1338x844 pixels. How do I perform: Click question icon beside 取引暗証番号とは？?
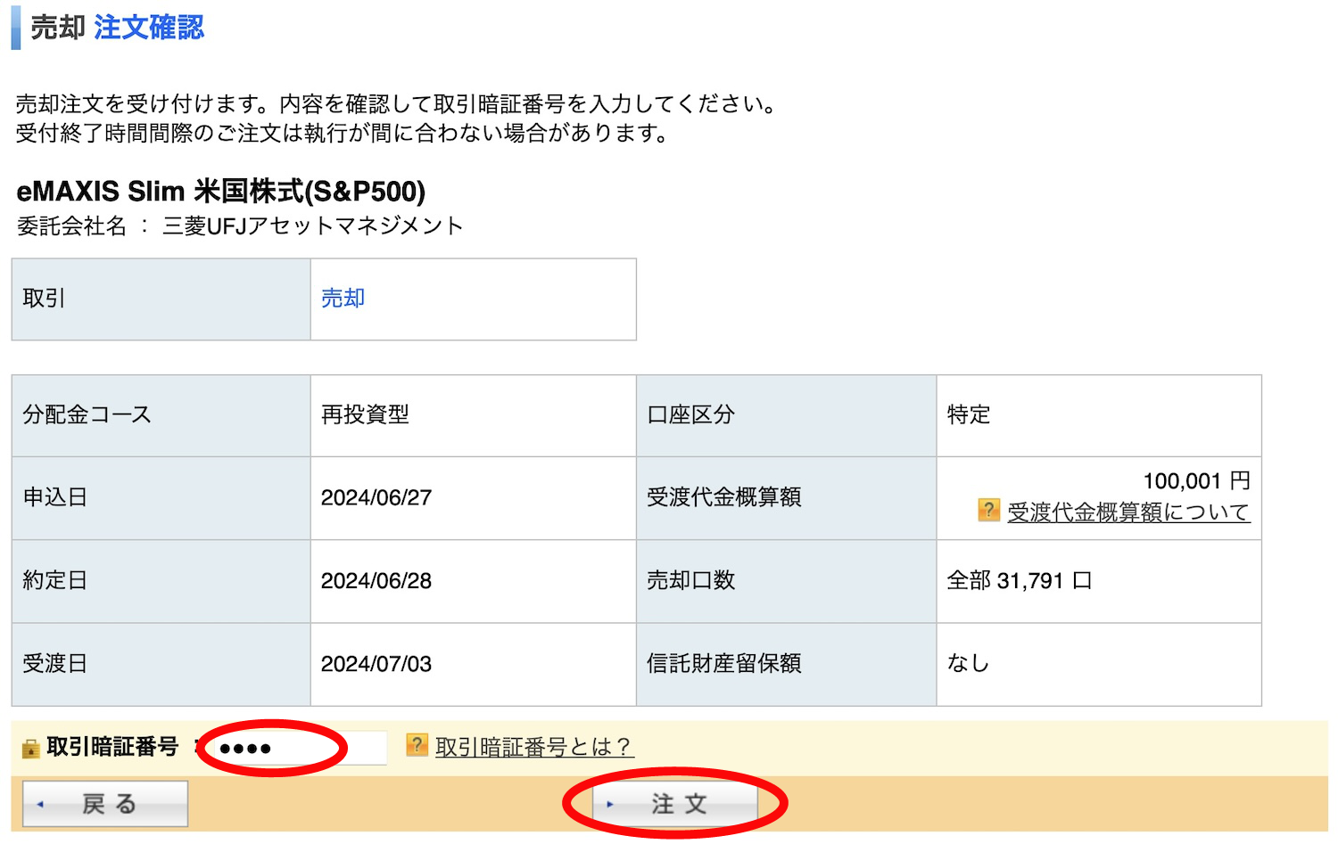[417, 745]
